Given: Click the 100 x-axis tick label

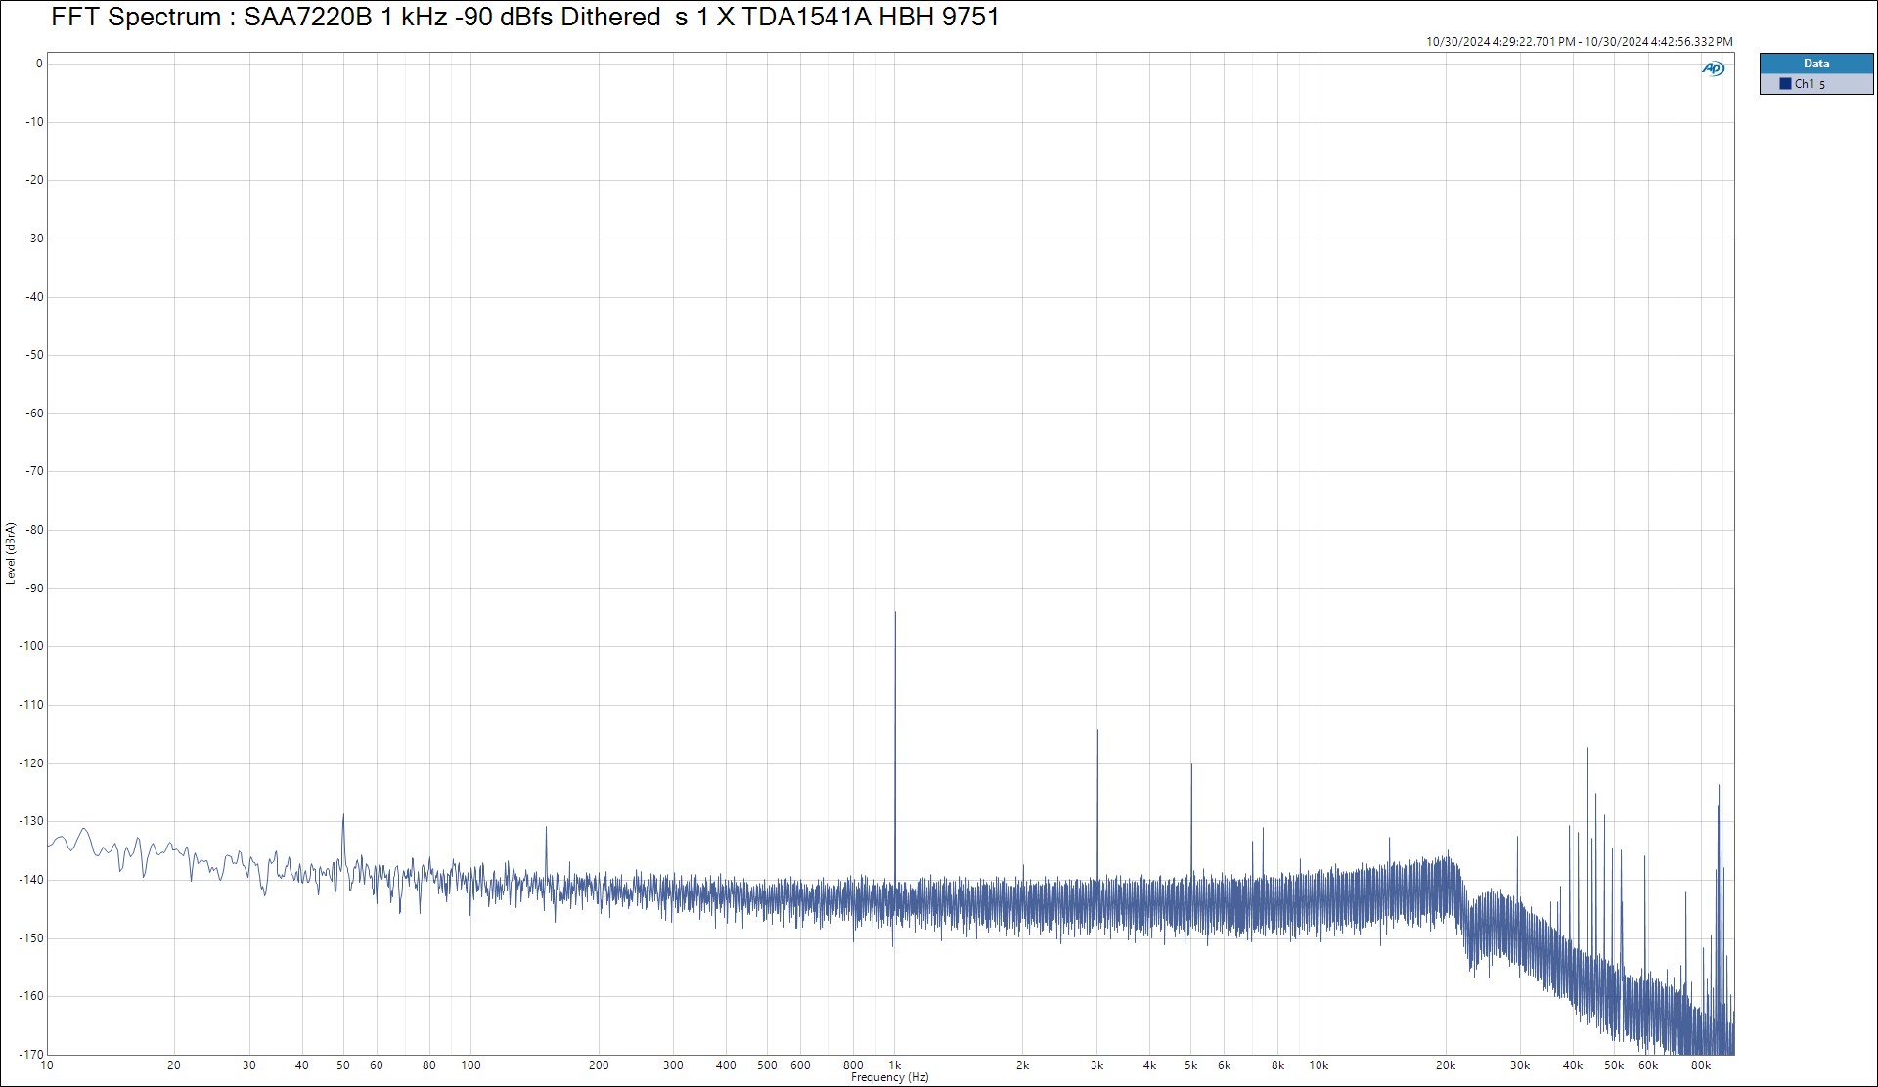Looking at the screenshot, I should coord(471,1065).
